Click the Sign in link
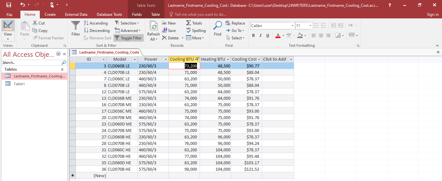This screenshot has width=442, height=181. [x=433, y=15]
